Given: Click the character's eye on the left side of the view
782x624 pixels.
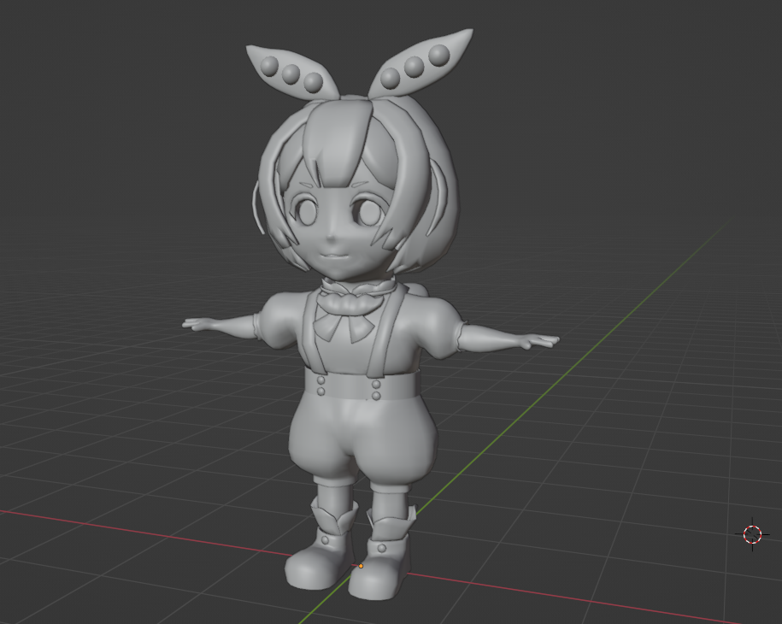Looking at the screenshot, I should (x=307, y=208).
